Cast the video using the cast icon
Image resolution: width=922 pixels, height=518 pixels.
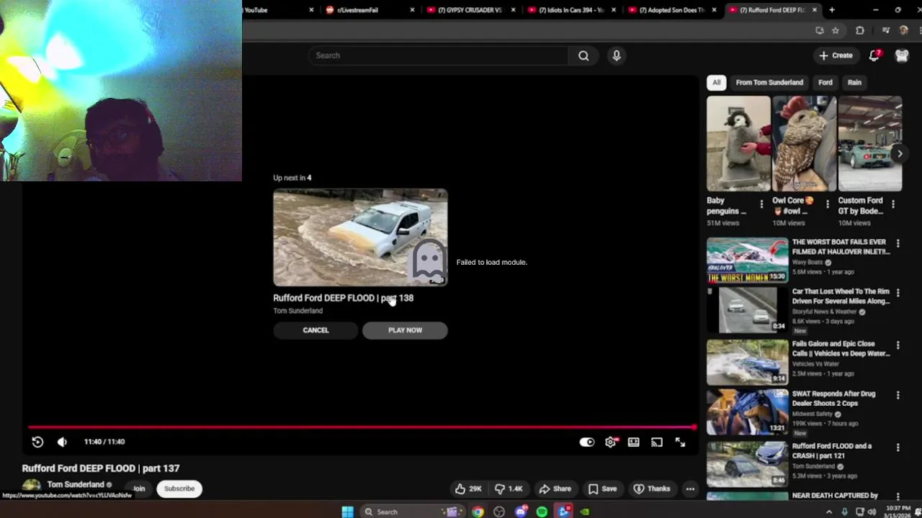pos(657,442)
